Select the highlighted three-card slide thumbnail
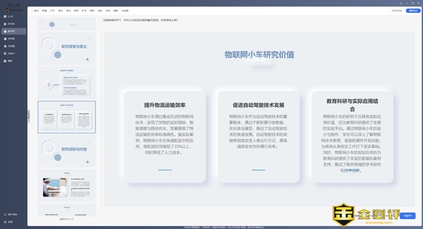The height and width of the screenshot is (229, 423). click(x=66, y=117)
